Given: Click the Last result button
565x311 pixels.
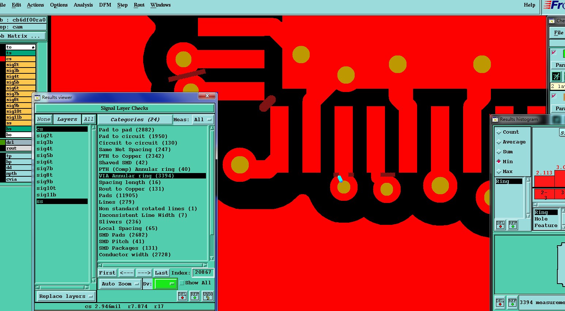Looking at the screenshot, I should [161, 273].
